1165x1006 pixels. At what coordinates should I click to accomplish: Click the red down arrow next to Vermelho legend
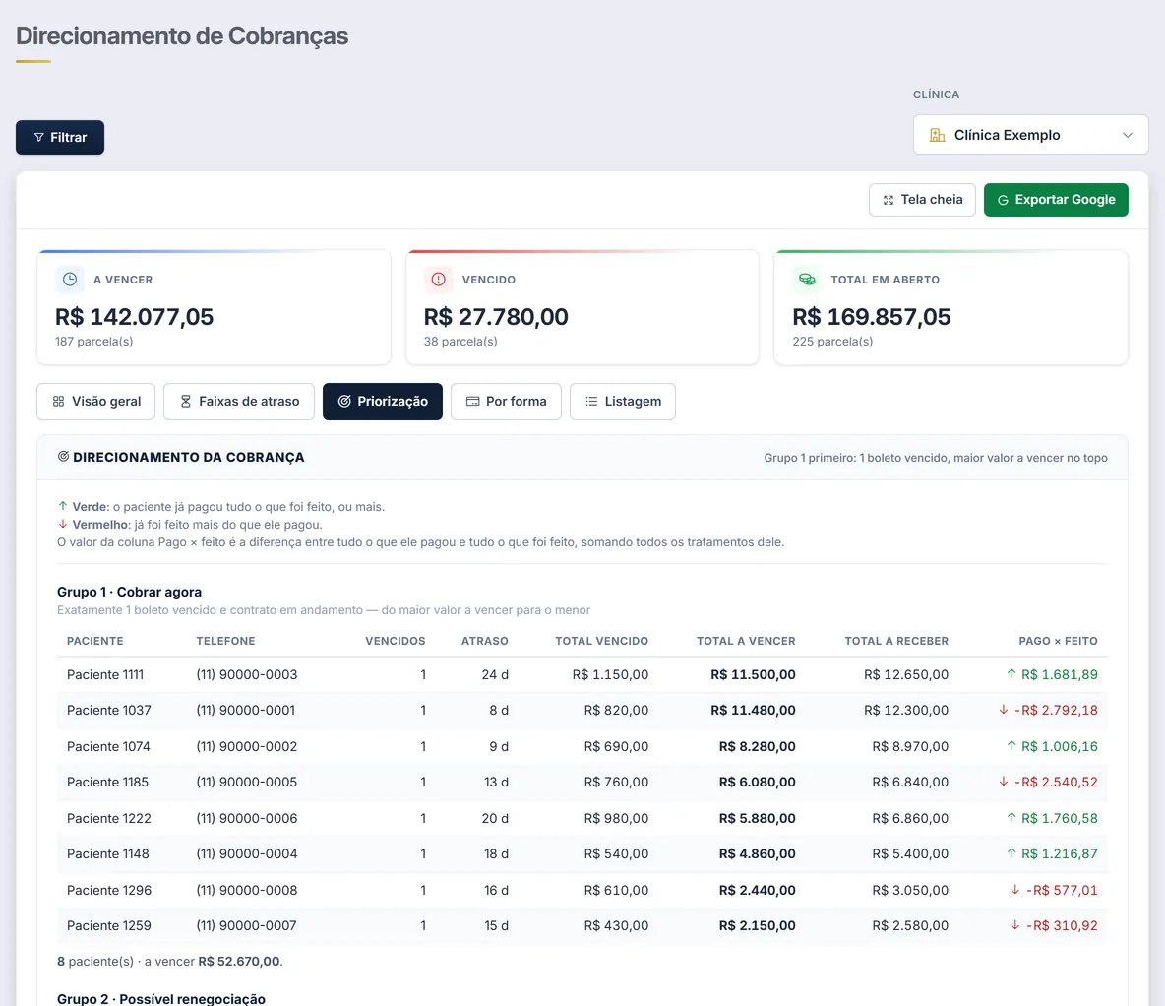(62, 525)
